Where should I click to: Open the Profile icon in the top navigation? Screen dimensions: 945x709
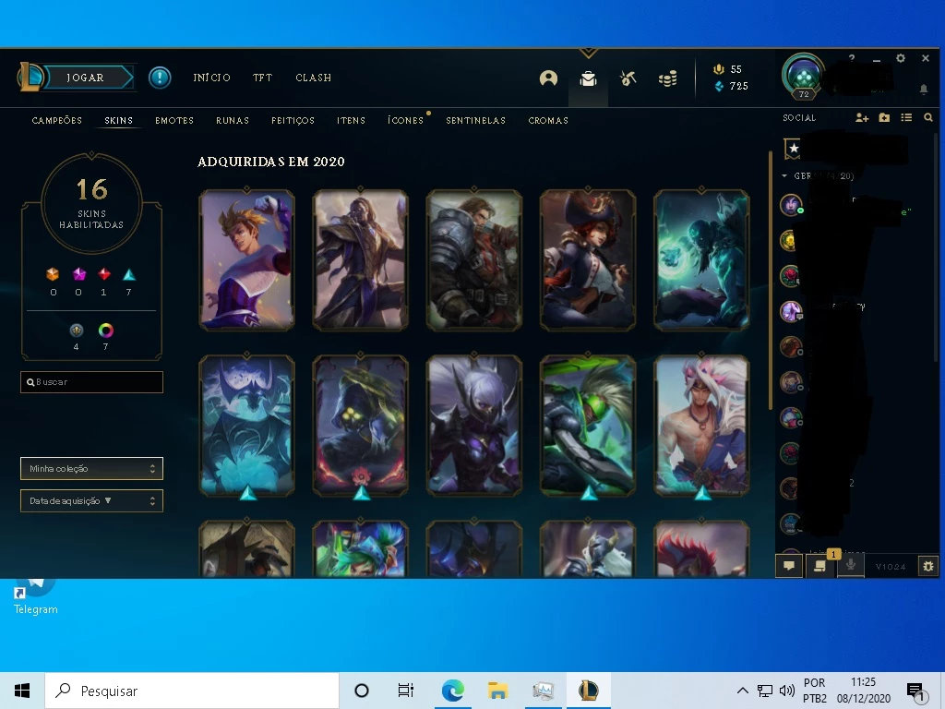point(548,78)
